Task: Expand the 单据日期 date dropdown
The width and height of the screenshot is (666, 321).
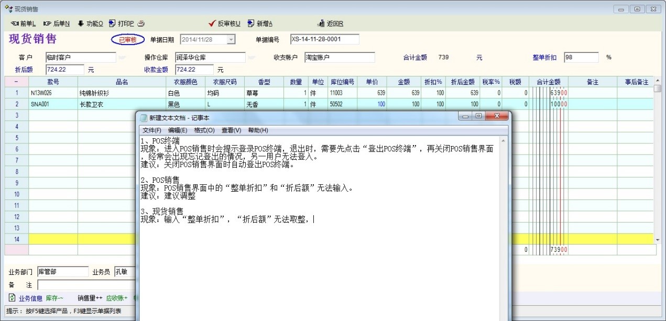Action: coord(231,40)
